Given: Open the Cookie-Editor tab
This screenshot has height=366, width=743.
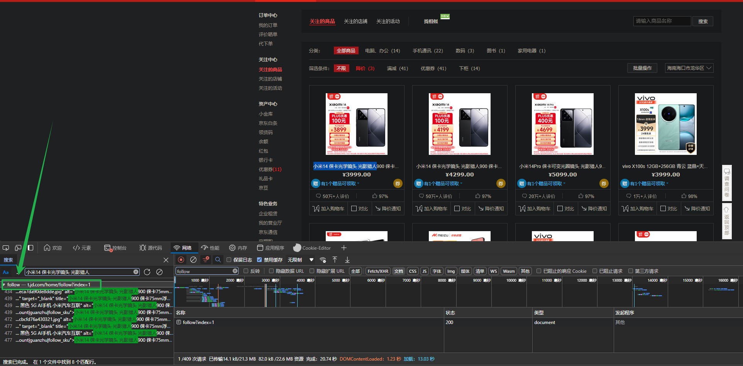Looking at the screenshot, I should click(x=312, y=248).
